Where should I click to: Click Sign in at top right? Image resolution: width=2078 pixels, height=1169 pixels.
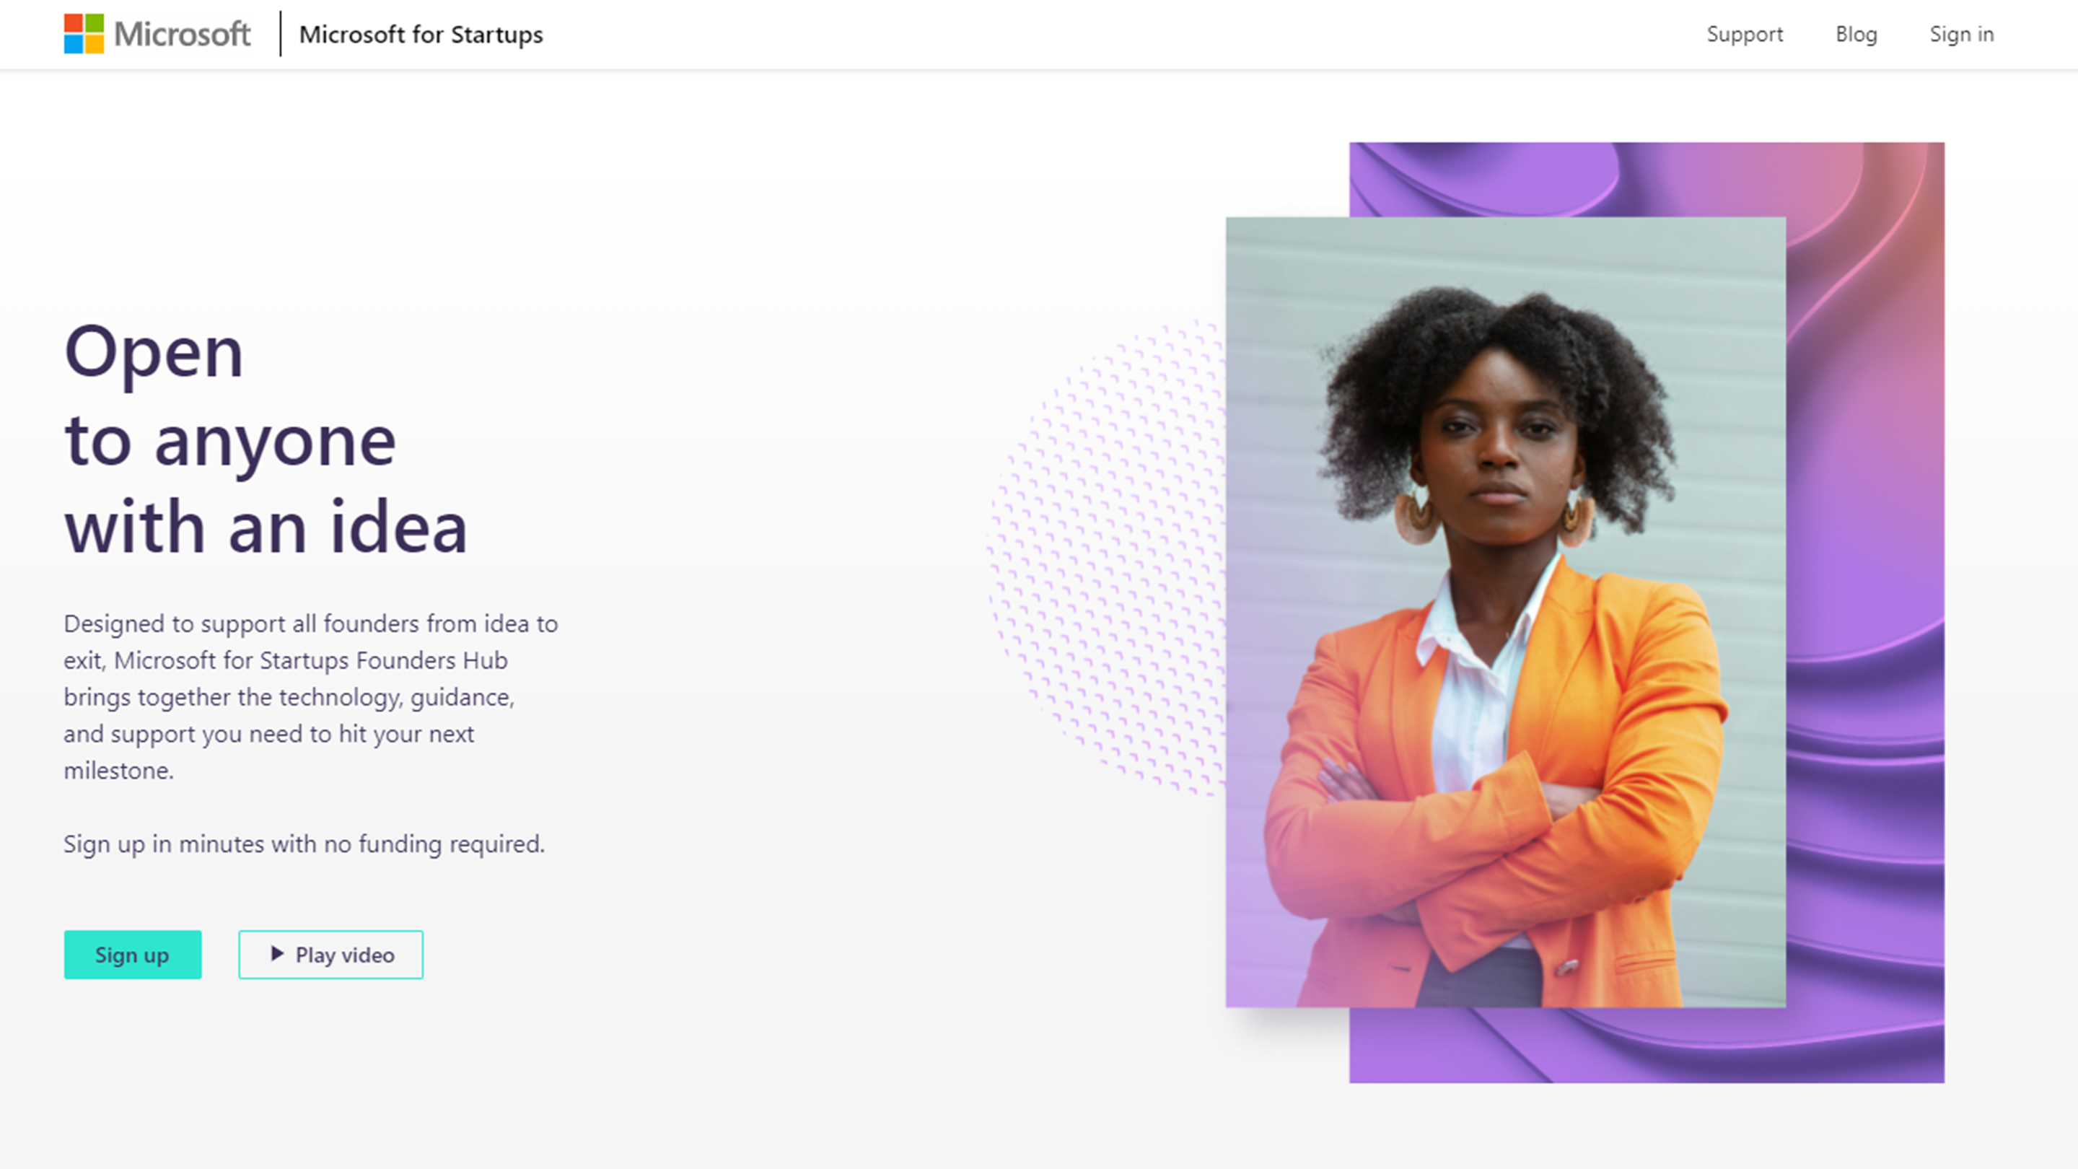[1961, 34]
